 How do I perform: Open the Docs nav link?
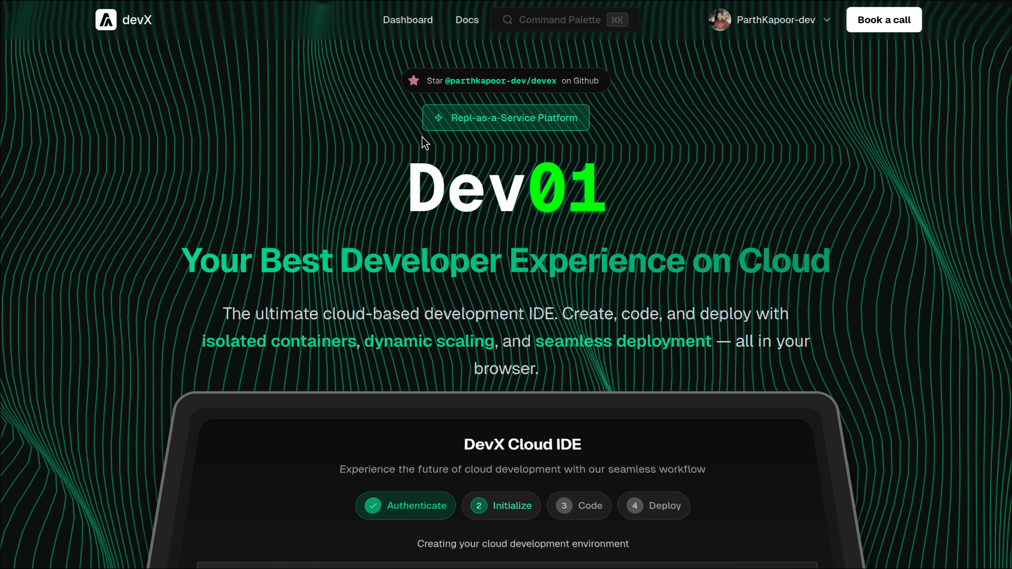467,20
